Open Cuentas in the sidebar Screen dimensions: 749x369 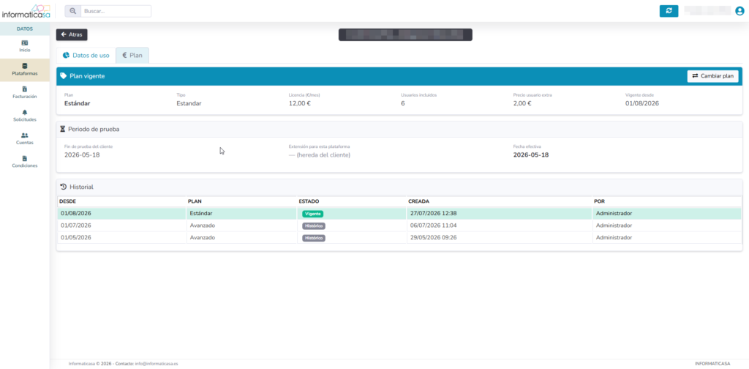pos(25,138)
